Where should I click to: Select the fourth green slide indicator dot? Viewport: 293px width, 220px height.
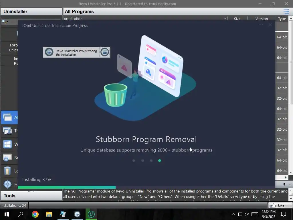(x=160, y=160)
